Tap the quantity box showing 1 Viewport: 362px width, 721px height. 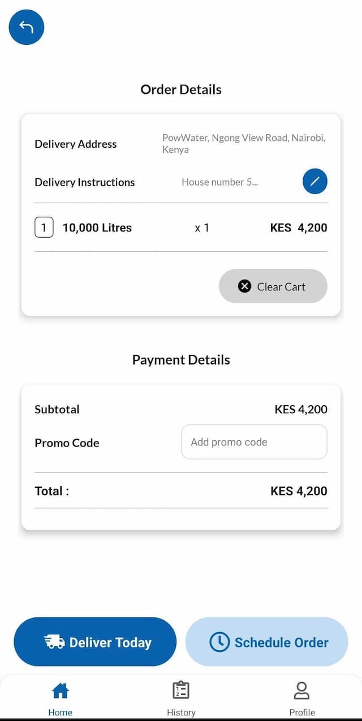tap(44, 228)
